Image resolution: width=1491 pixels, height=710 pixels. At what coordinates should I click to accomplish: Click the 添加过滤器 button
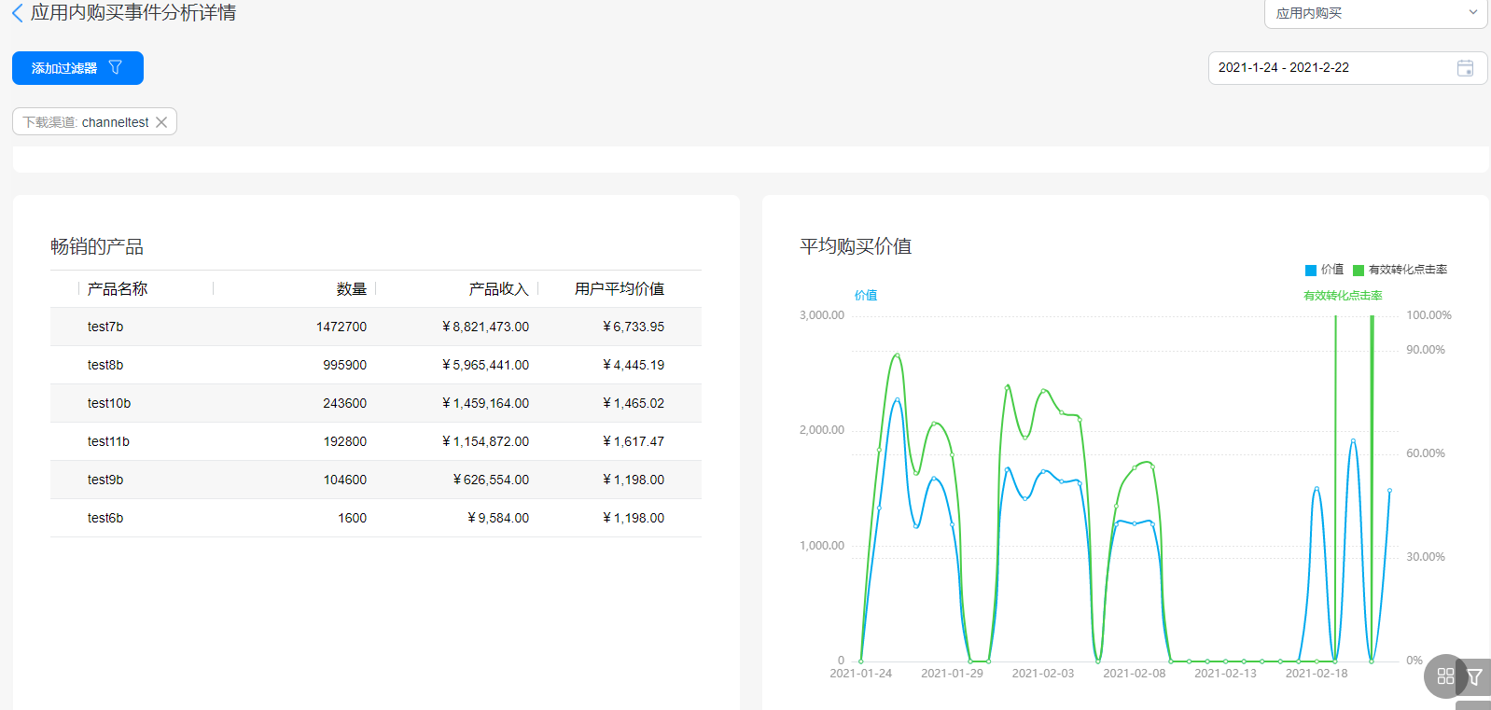point(77,68)
